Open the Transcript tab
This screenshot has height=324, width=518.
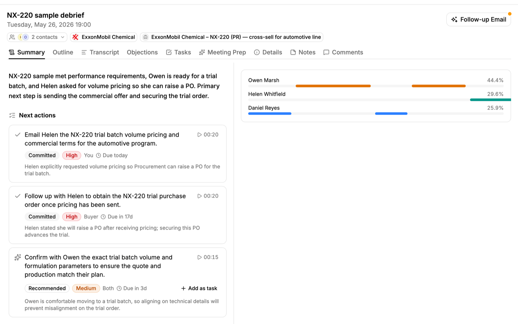tap(100, 52)
